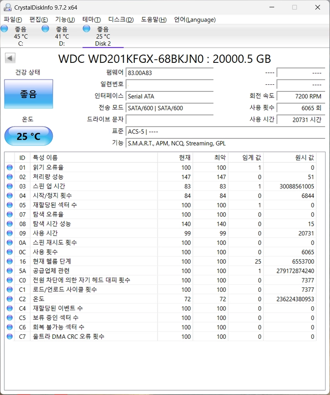Click status orb of row C6 회복 불가능 섹터
The height and width of the screenshot is (395, 330).
tap(10, 327)
